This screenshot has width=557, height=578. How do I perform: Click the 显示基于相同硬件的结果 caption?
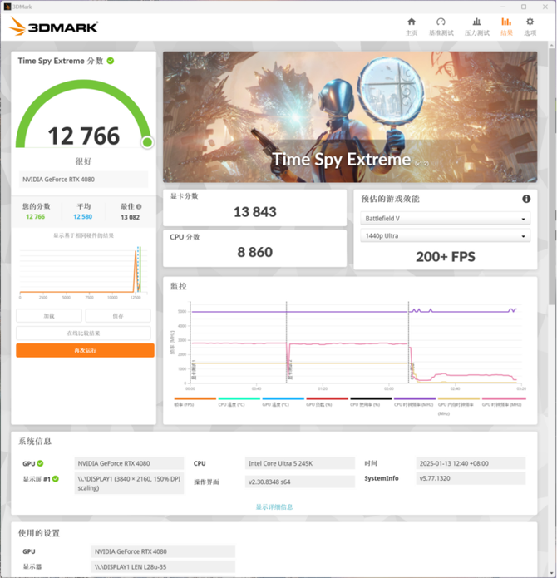(x=84, y=235)
